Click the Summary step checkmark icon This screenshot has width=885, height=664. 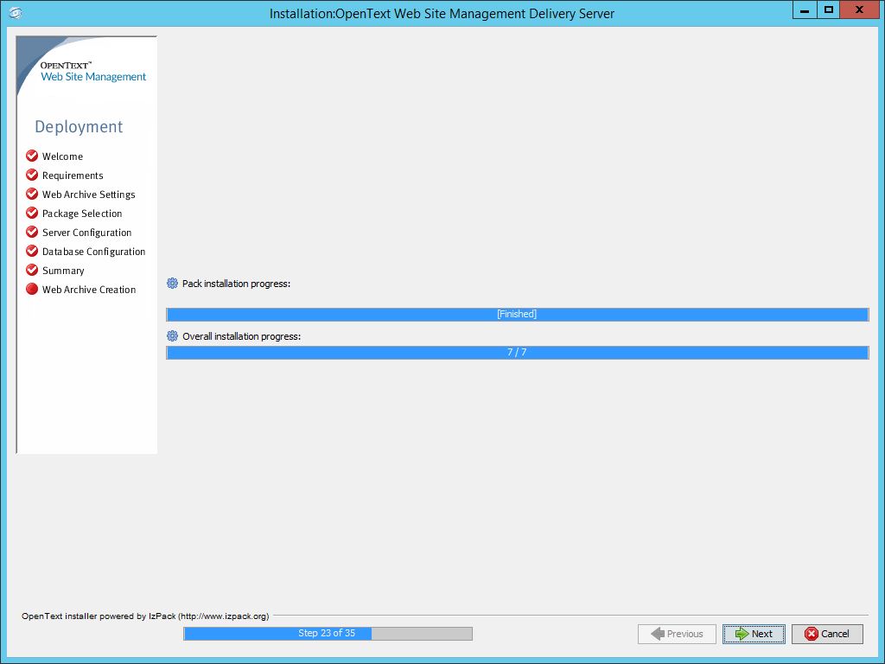point(32,270)
